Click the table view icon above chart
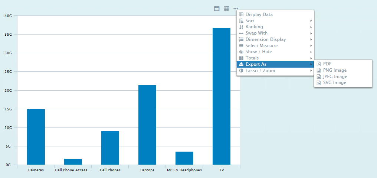 226,9
